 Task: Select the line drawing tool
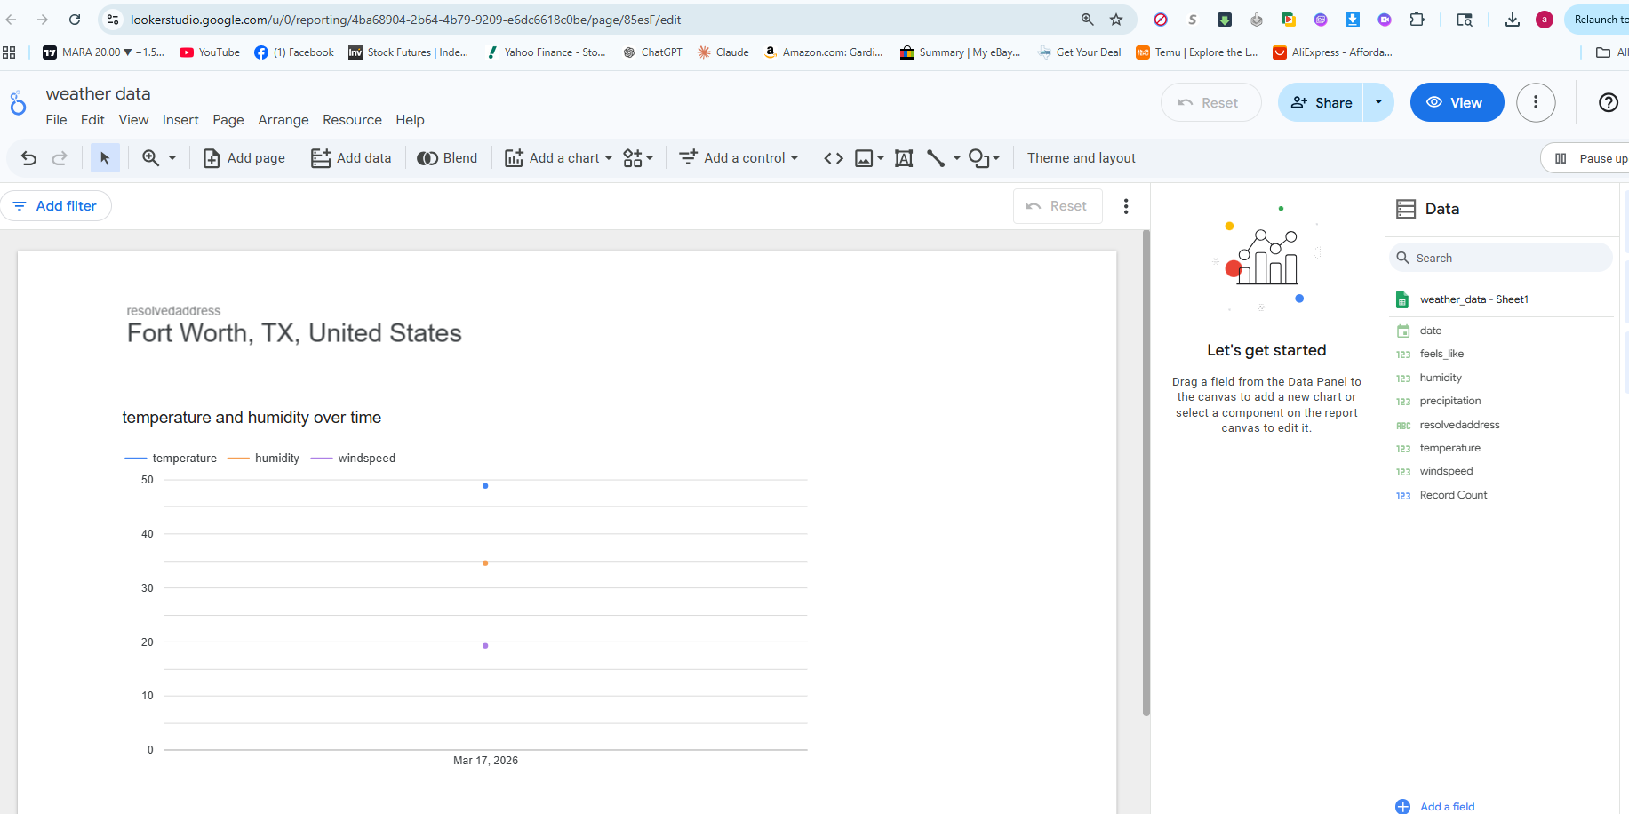pyautogui.click(x=936, y=158)
